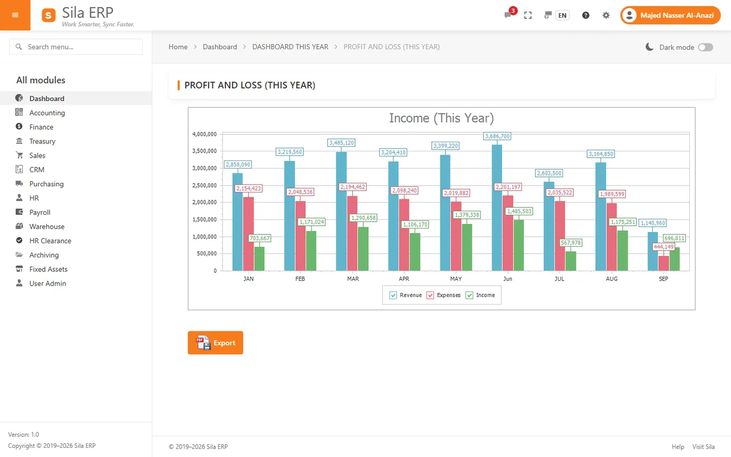Click the Payroll wallet icon
This screenshot has height=457, width=731.
[19, 212]
